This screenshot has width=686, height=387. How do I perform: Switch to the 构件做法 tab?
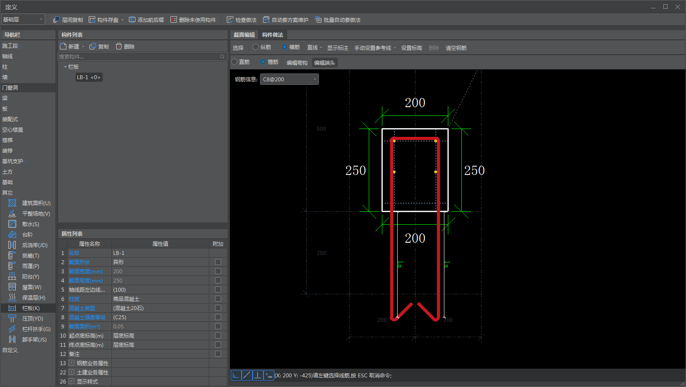(x=273, y=35)
